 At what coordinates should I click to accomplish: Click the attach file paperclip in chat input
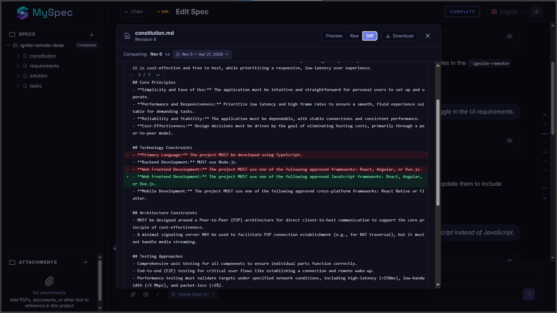coord(133,294)
